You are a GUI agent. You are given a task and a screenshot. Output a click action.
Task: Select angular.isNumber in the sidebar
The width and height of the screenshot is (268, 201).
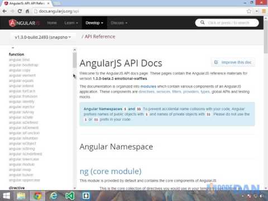pyautogui.click(x=23, y=138)
